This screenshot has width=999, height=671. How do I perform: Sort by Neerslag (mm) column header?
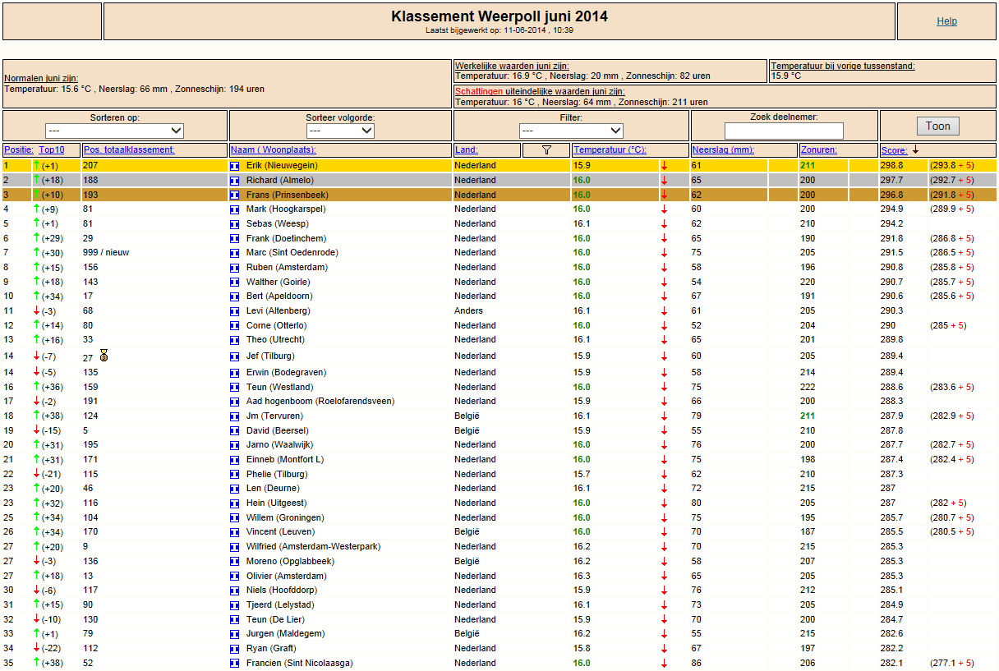coord(724,150)
